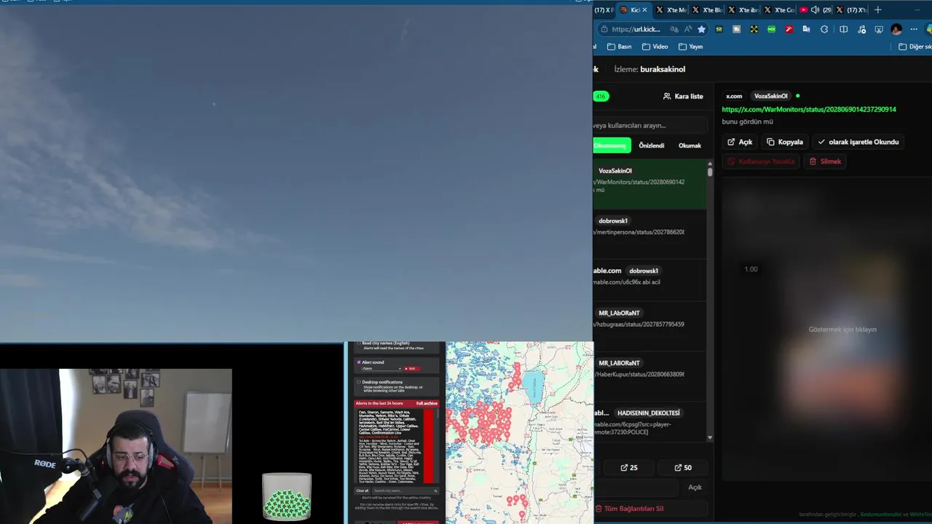Switch to the X'te Blo tab
The image size is (932, 524).
click(707, 9)
